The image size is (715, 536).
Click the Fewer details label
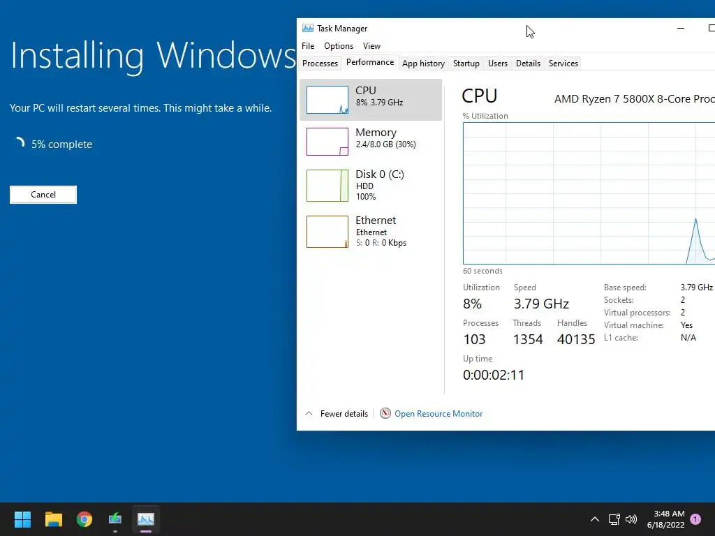[x=344, y=413]
